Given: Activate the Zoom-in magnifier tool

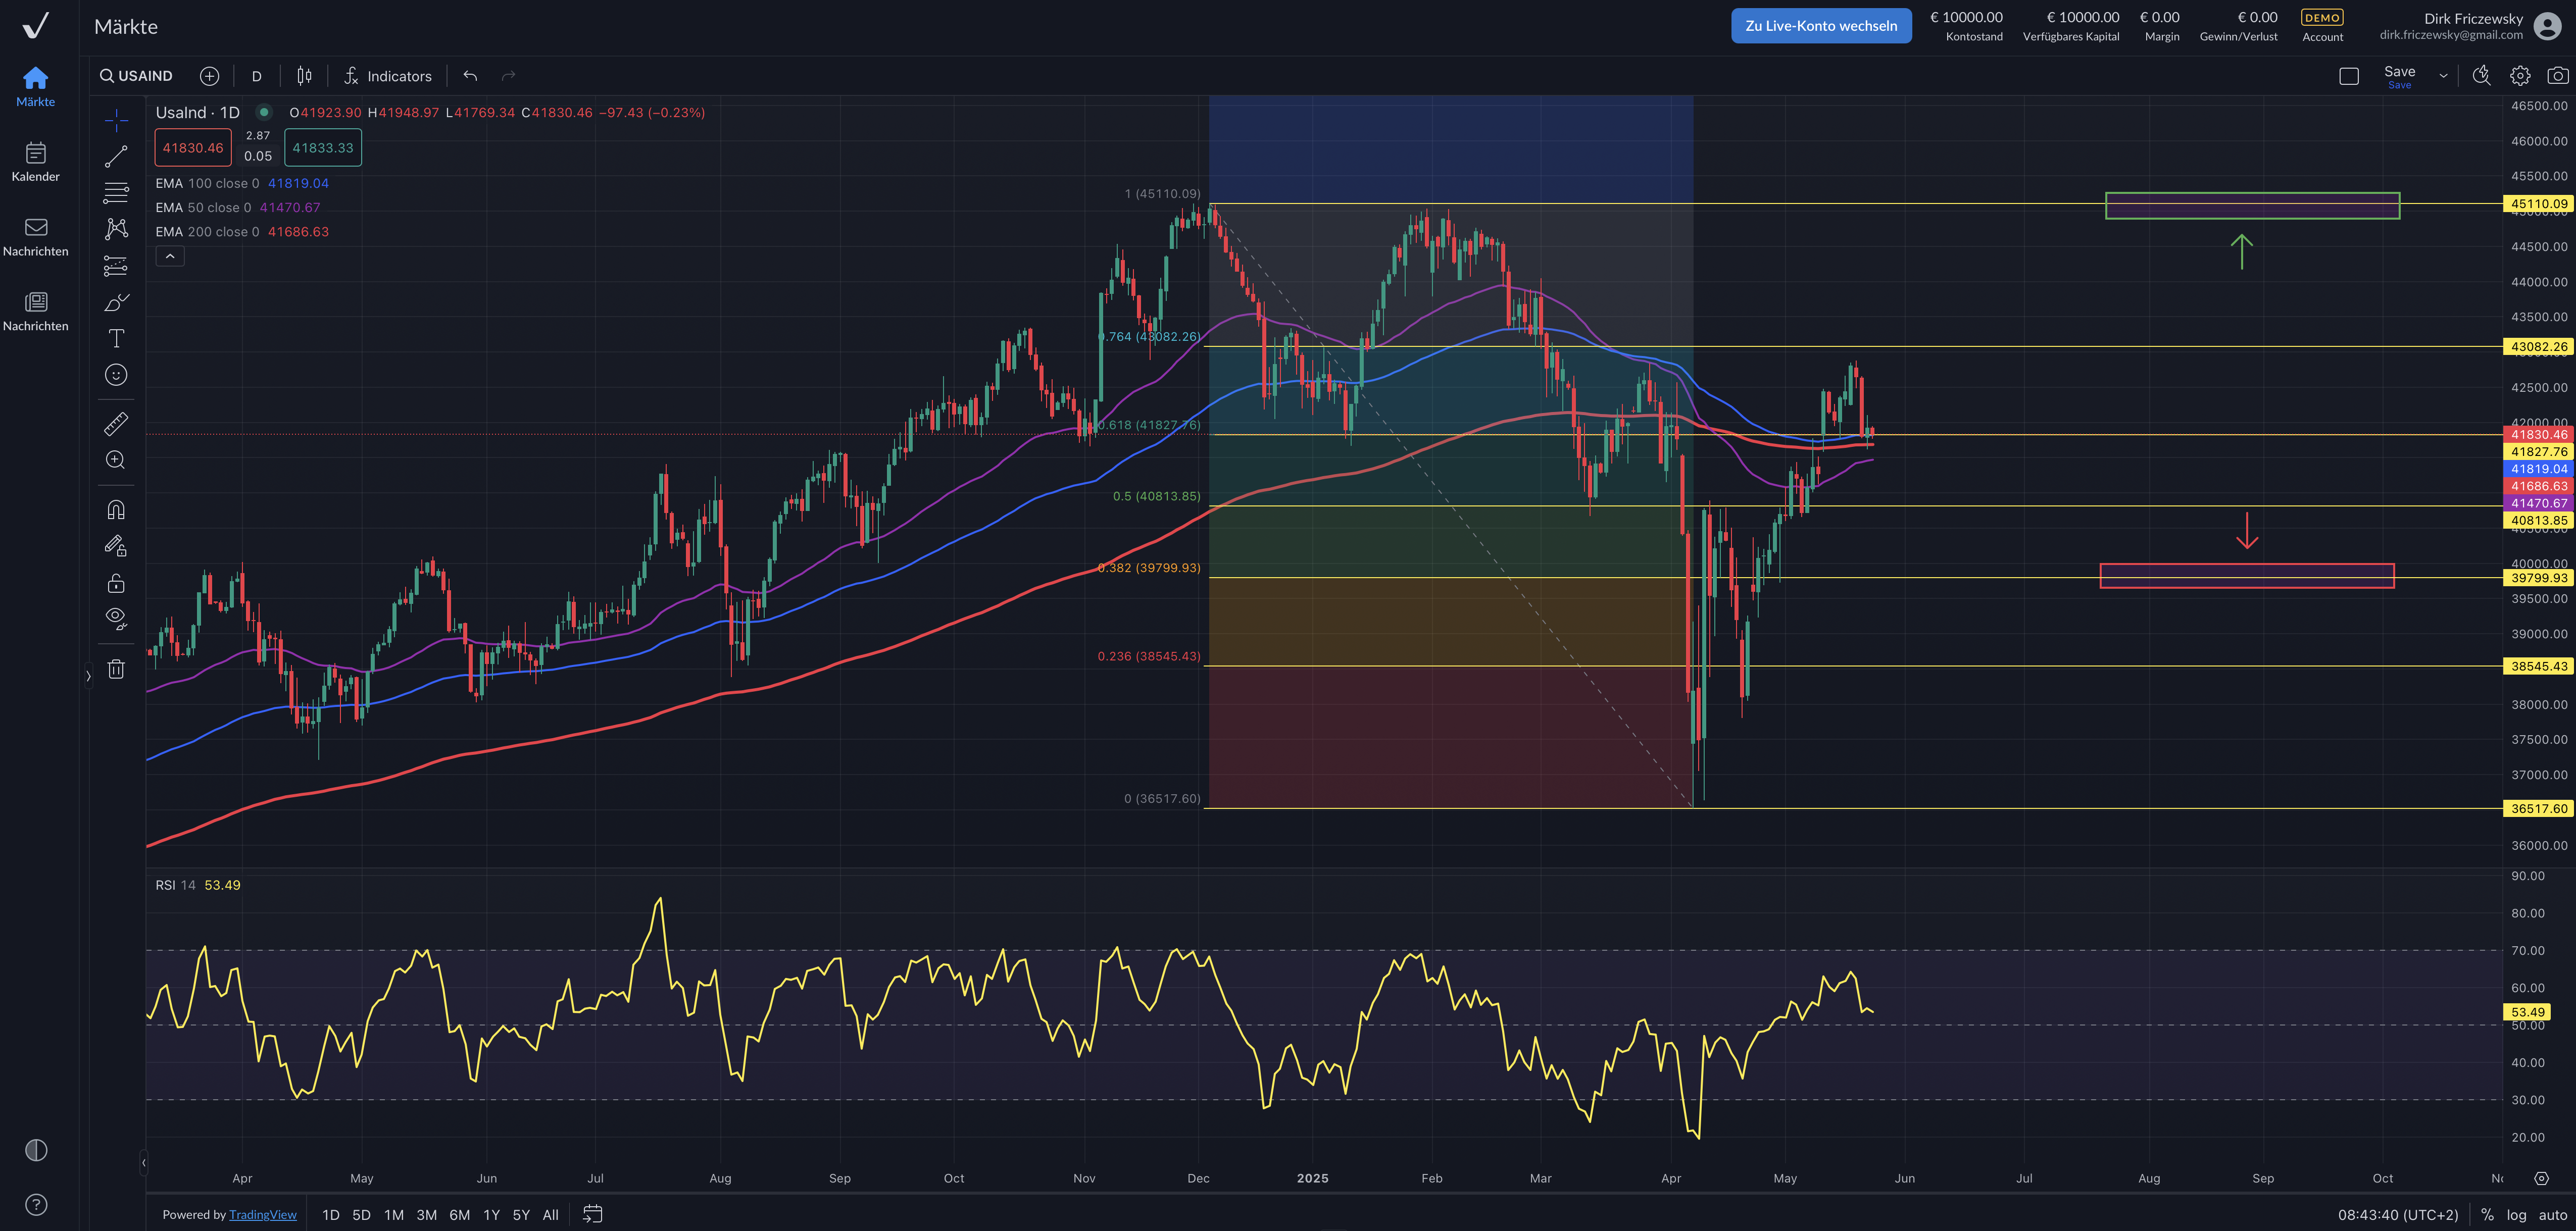Looking at the screenshot, I should 116,460.
